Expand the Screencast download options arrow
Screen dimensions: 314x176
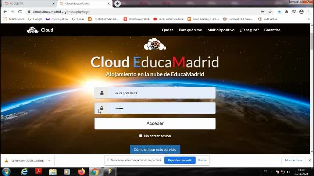click(x=49, y=161)
